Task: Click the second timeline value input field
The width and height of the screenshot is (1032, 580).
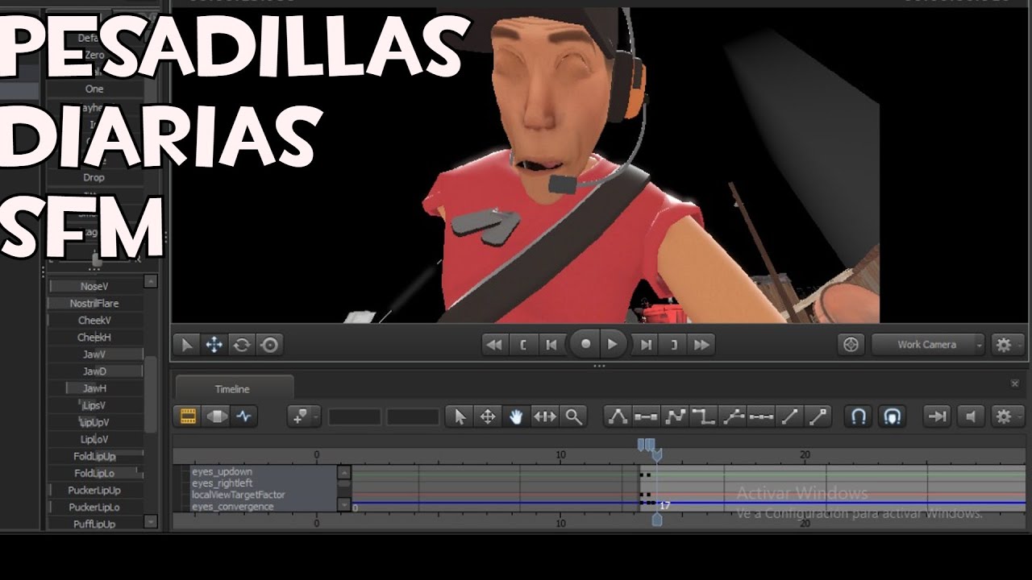Action: tap(413, 417)
